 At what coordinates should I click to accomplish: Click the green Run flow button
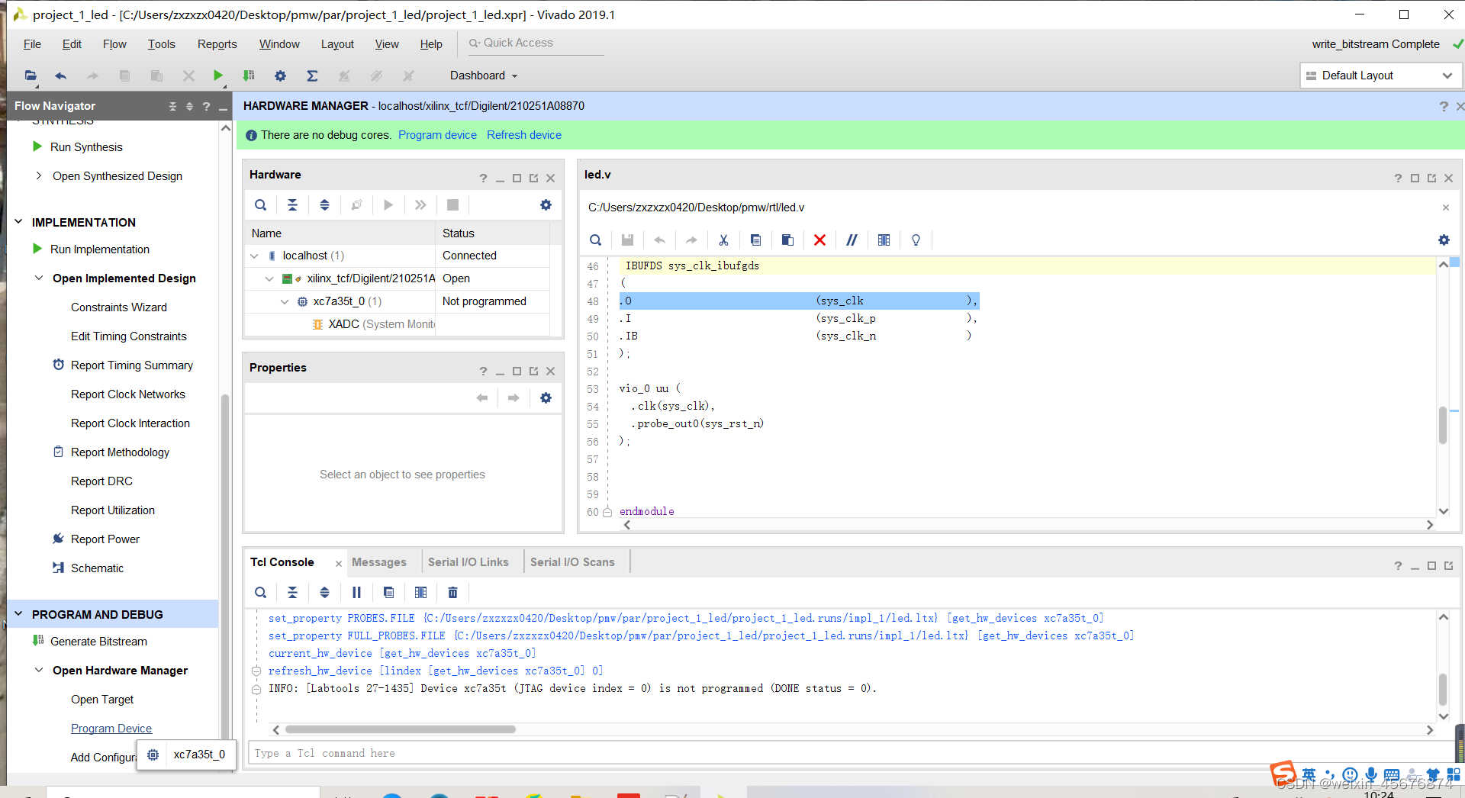click(x=217, y=76)
